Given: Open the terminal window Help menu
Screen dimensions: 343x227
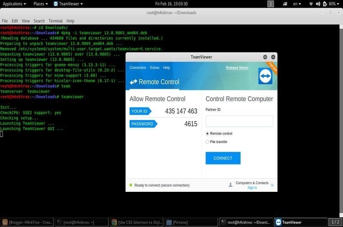Looking at the screenshot, I should click(70, 21).
